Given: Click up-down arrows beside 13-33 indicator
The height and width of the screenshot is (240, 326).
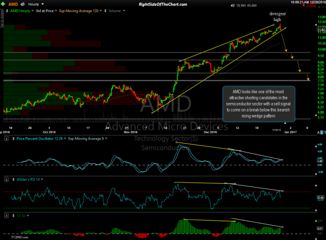Looking at the screenshot, I should point(13,216).
